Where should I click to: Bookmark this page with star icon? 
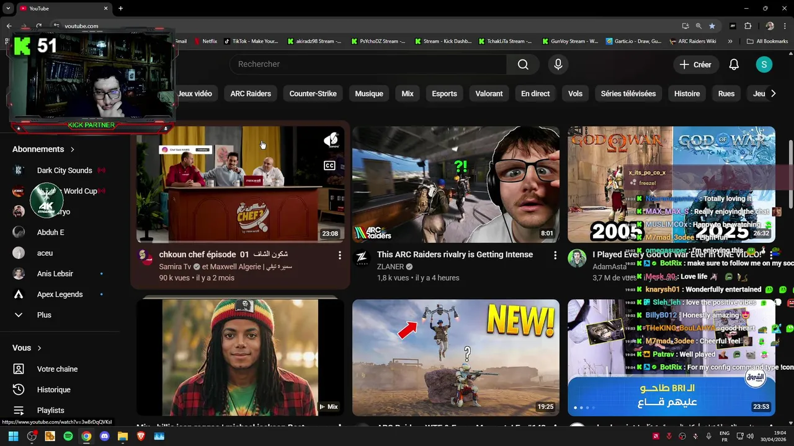[712, 26]
